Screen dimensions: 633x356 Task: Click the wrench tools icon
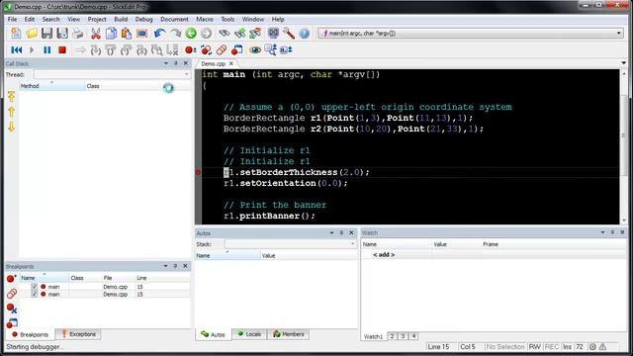click(x=289, y=33)
